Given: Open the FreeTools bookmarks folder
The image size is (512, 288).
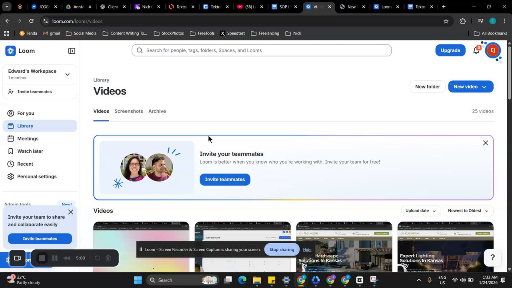Looking at the screenshot, I should coord(202,33).
